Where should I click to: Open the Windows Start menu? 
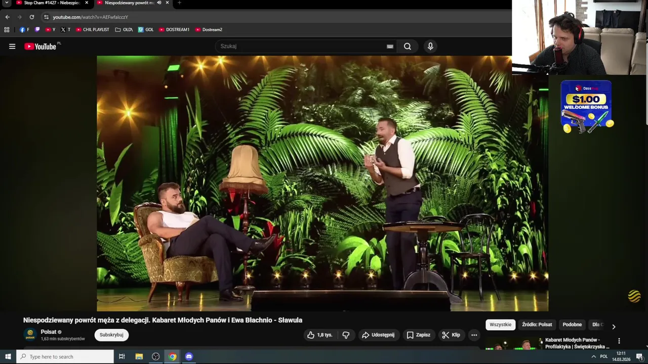[8, 356]
